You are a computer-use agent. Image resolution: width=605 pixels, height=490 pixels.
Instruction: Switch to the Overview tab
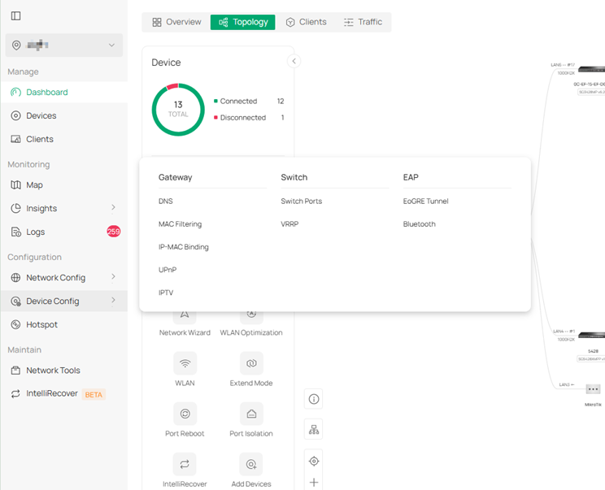point(177,22)
